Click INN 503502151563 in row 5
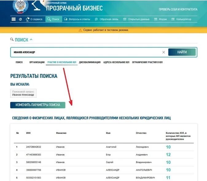The image size is (207, 181). pyautogui.click(x=33, y=178)
